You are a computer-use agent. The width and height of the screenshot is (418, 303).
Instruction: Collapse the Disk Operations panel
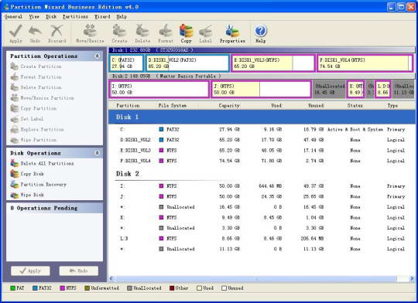pyautogui.click(x=98, y=153)
